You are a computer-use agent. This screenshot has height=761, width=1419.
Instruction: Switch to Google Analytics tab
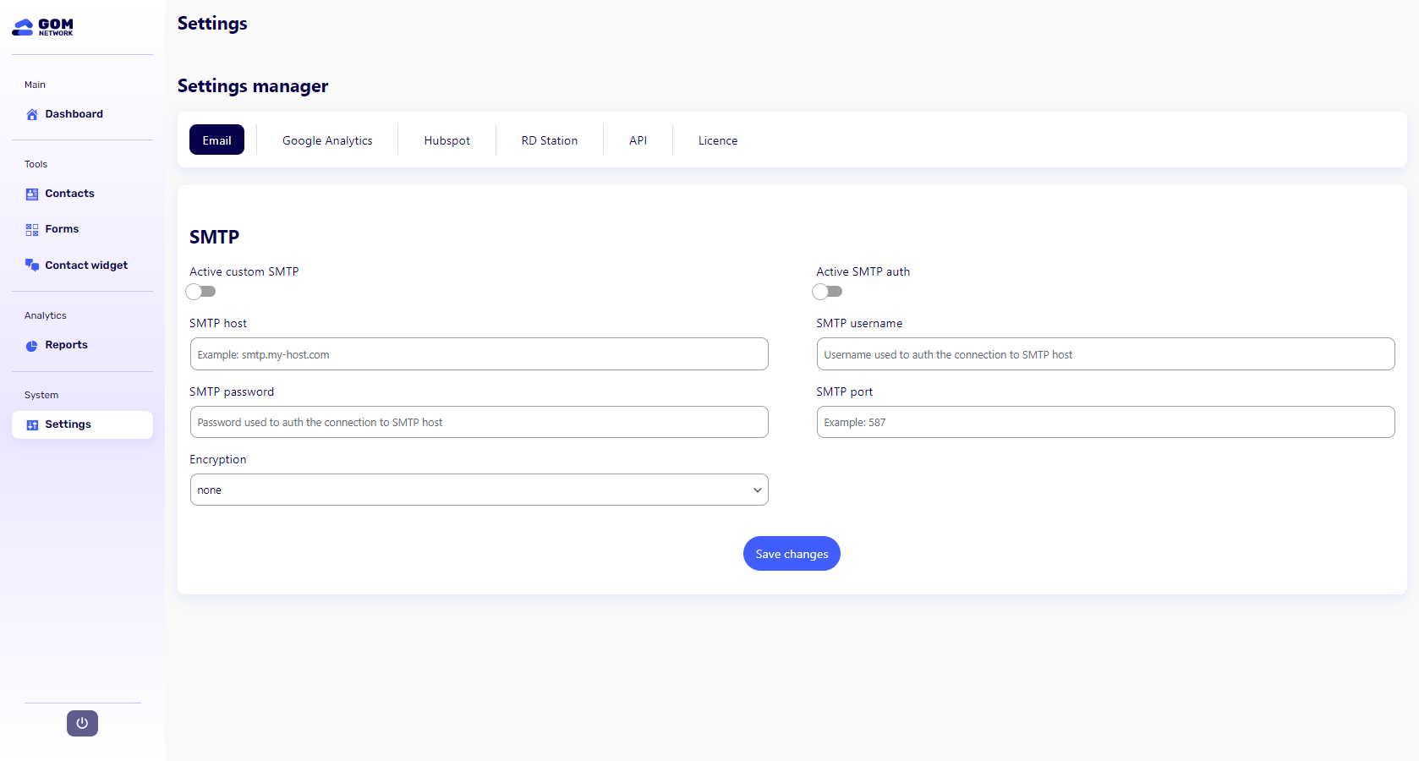[327, 140]
